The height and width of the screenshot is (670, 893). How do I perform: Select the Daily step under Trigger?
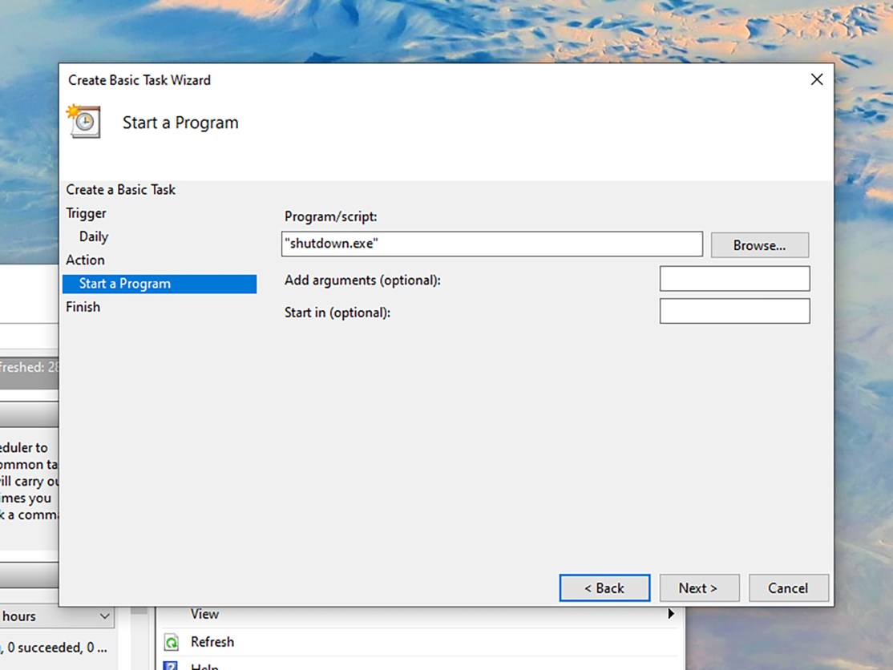tap(93, 236)
